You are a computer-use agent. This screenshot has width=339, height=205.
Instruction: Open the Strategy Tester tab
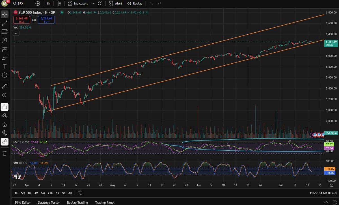coord(49,202)
